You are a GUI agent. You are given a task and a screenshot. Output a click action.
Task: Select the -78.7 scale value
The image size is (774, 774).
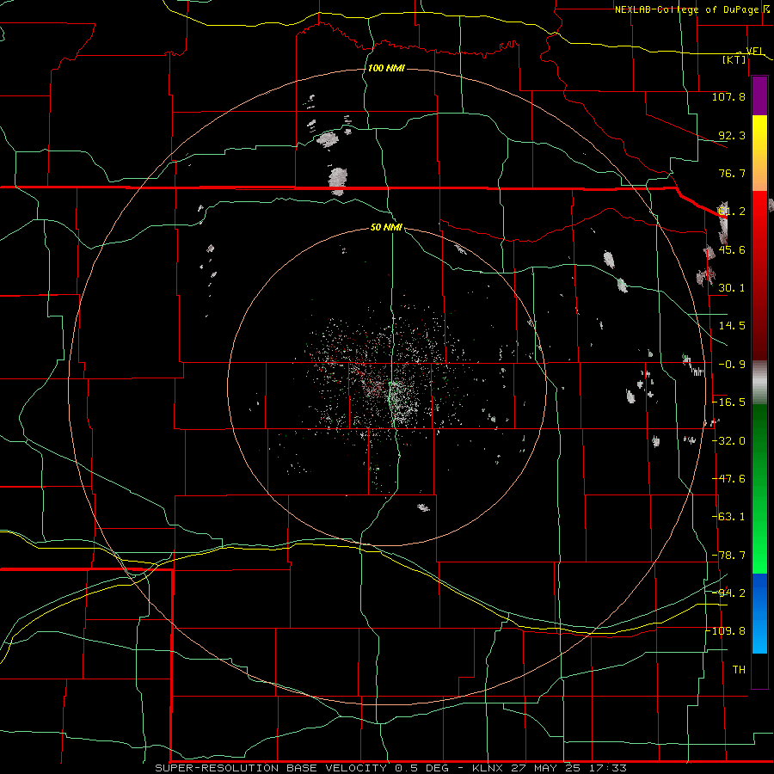pos(728,556)
